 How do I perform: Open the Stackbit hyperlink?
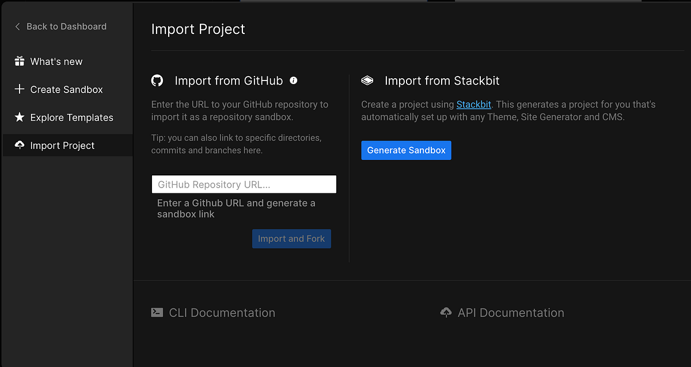point(474,104)
